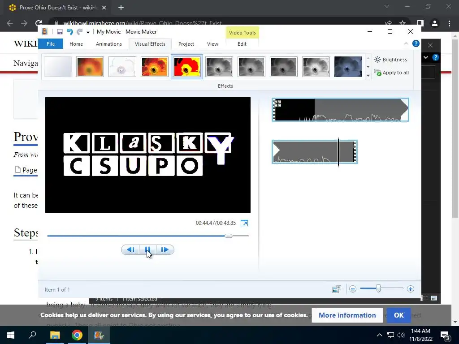Show hidden tray icons chevron
This screenshot has width=459, height=344.
pos(379,335)
